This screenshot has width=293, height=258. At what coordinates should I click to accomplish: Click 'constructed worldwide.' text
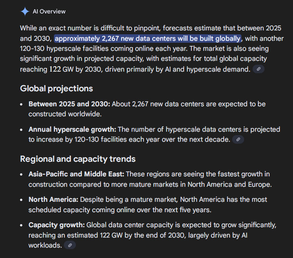[65, 114]
